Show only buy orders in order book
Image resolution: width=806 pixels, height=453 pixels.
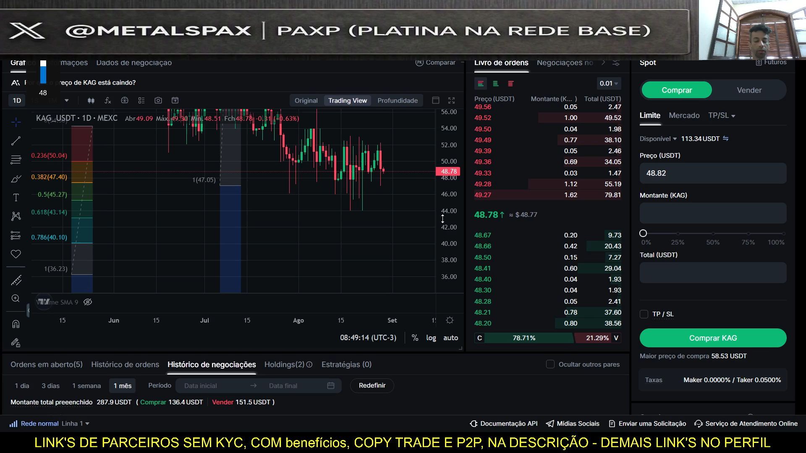(496, 84)
